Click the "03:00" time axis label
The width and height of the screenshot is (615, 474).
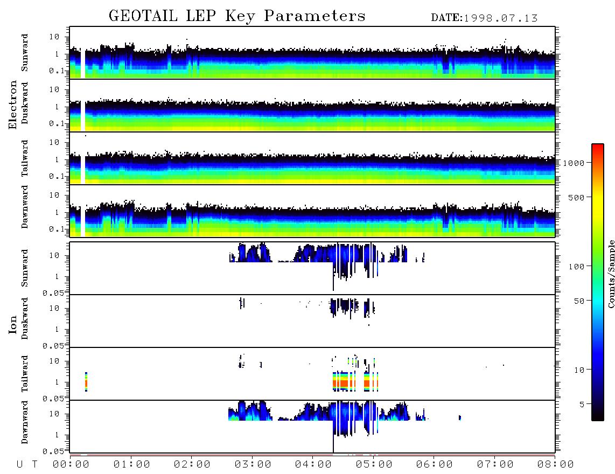click(x=253, y=465)
